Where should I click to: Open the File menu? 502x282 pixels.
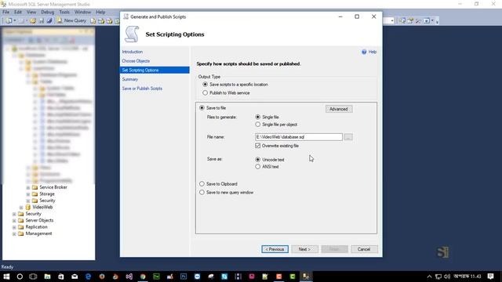(x=5, y=13)
